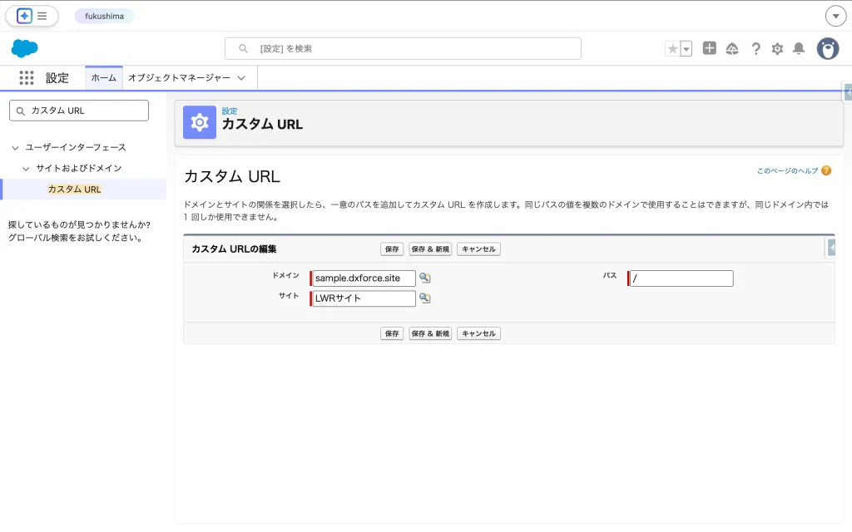This screenshot has height=532, width=852.
Task: Click into the パス input field
Action: (682, 278)
